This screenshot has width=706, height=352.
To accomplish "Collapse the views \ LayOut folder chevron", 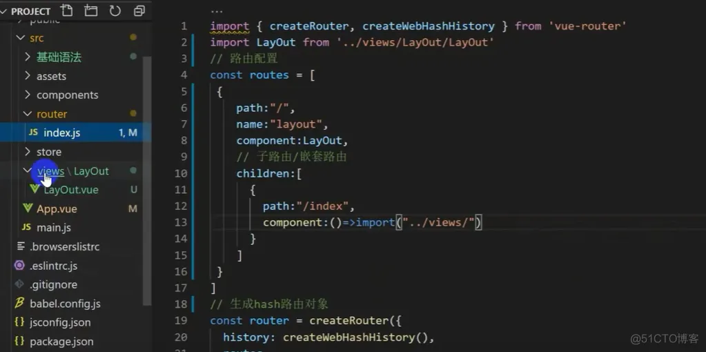I will tap(28, 170).
